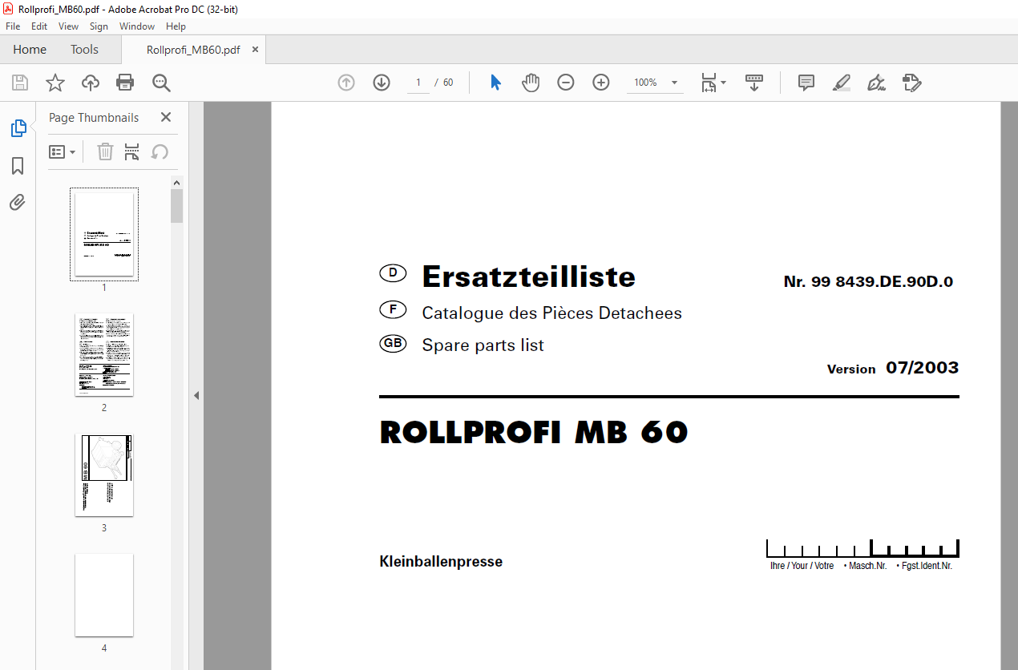
Task: Add a comment sticky note
Action: click(806, 83)
